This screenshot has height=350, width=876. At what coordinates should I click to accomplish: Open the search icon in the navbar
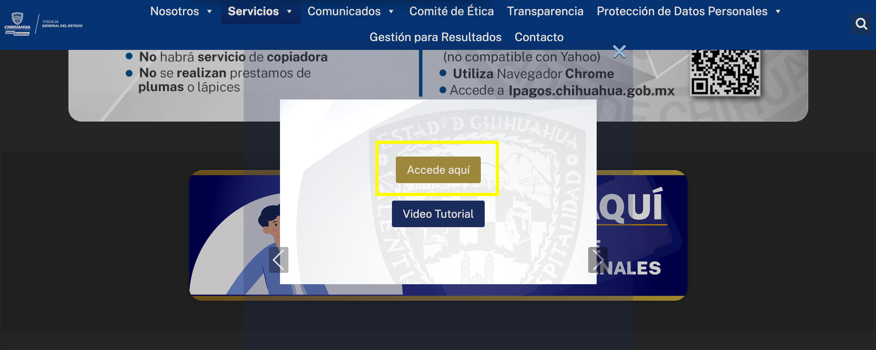pos(861,23)
